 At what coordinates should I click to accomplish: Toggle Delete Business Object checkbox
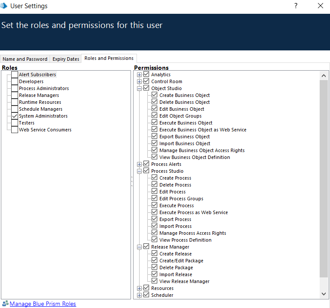155,102
